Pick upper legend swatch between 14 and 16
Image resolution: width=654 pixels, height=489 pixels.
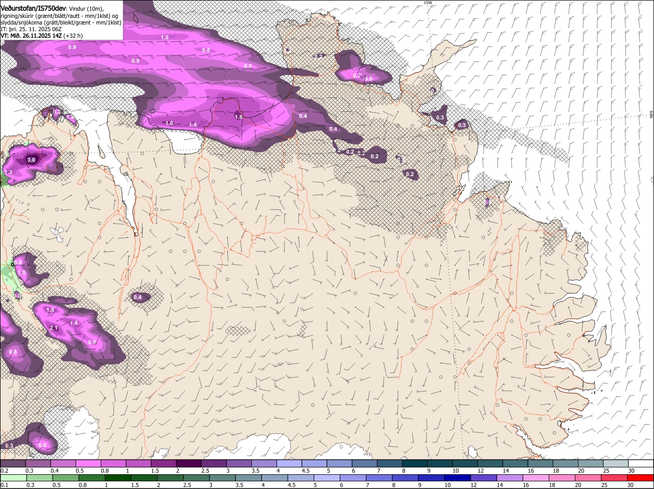click(515, 463)
